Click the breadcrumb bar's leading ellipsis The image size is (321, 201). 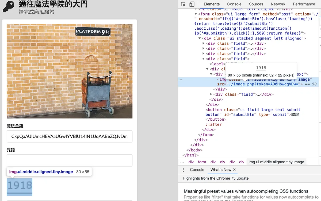coord(182,162)
